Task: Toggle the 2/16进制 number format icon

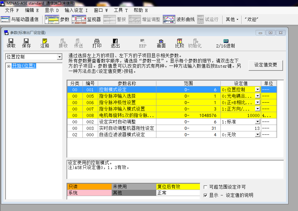Action: [226, 43]
